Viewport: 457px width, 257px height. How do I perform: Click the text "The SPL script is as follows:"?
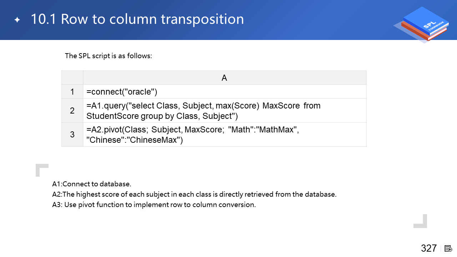coord(109,56)
